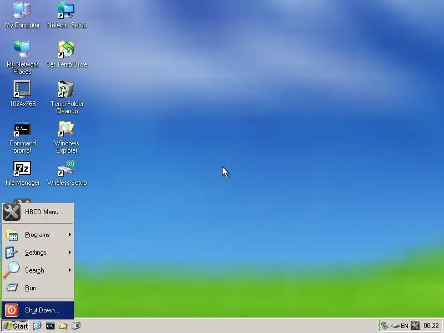Expand the Programs submenu arrow

(70, 235)
